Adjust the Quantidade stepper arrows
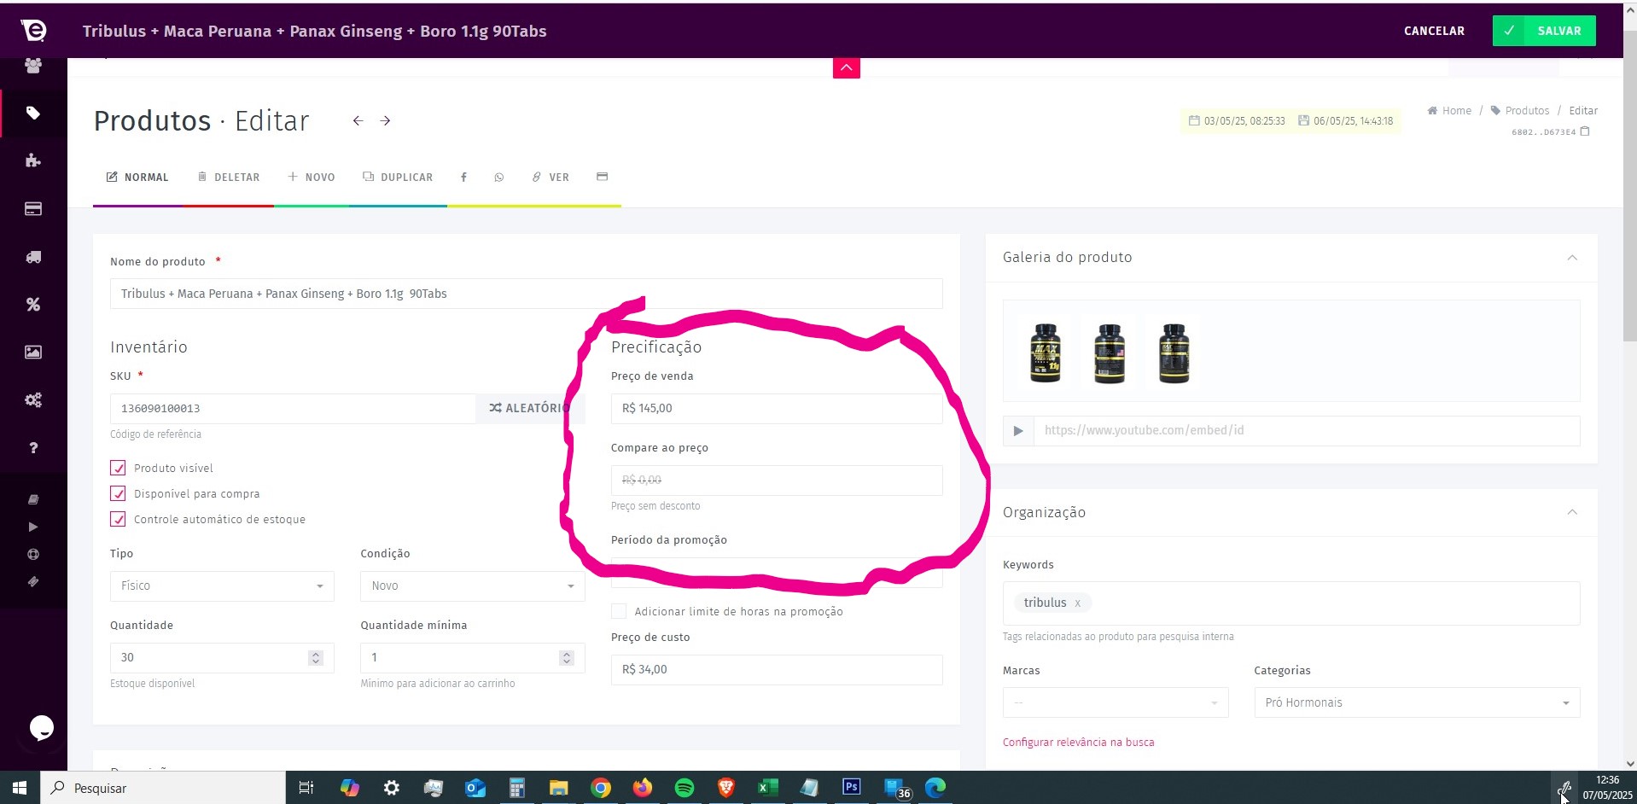Viewport: 1637px width, 804px height. 316,658
